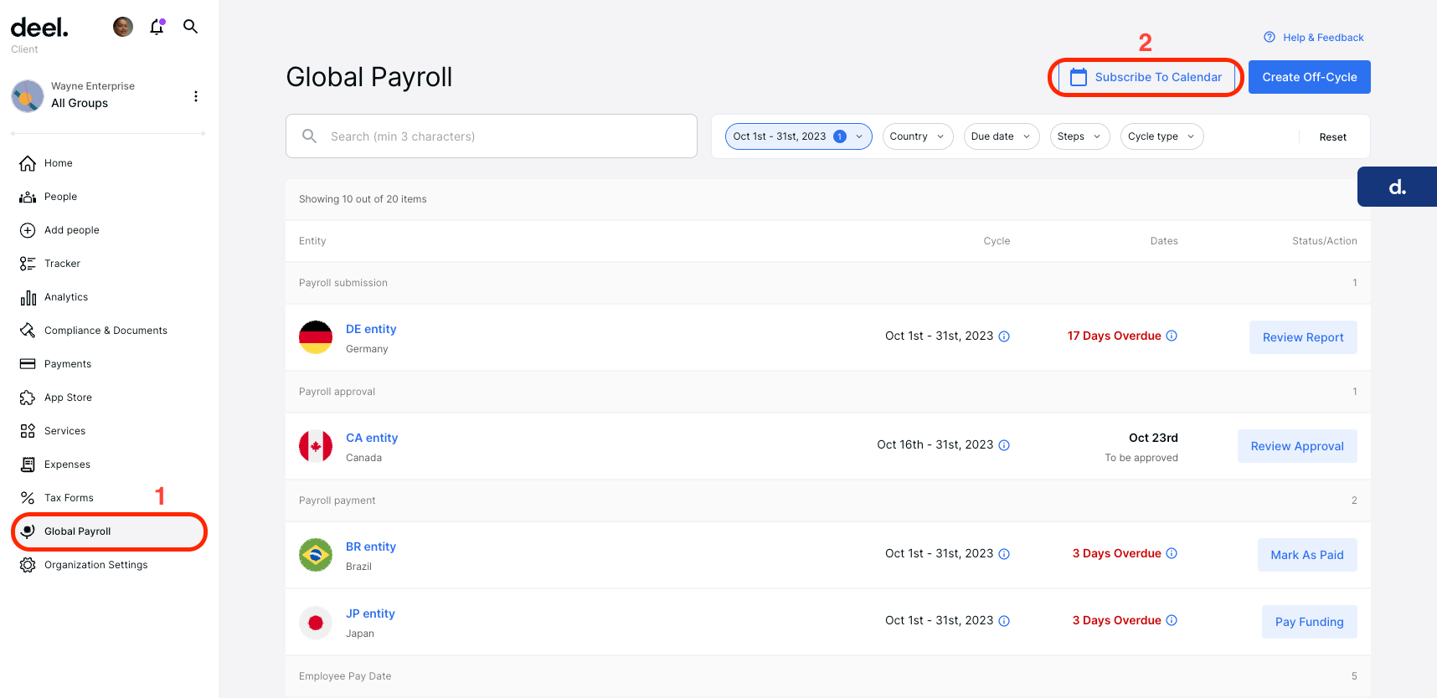Viewport: 1437px width, 698px height.
Task: Click the Add people plus icon
Action: pos(28,230)
